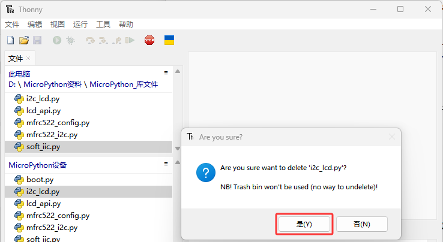Open the 视图 menu

click(58, 24)
